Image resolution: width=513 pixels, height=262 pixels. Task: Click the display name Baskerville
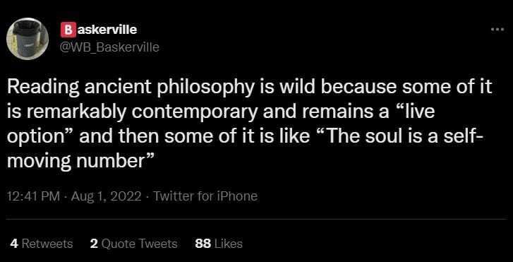coord(99,30)
